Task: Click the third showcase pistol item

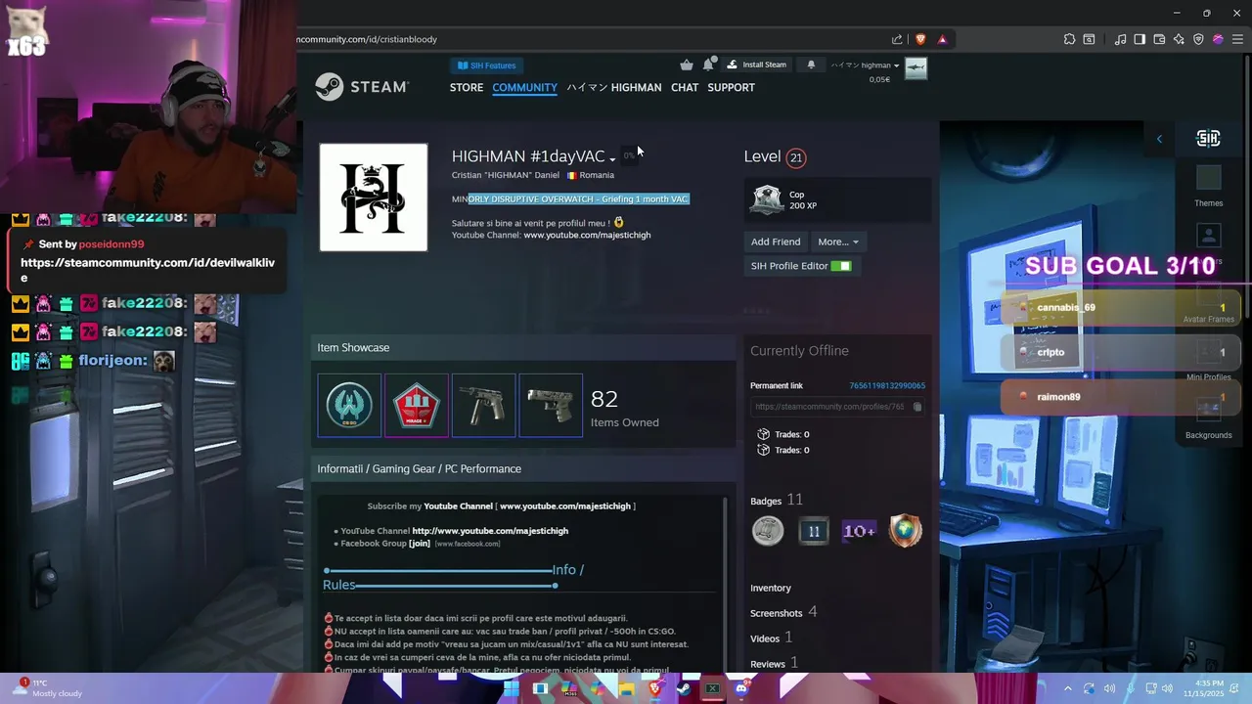Action: pos(483,405)
